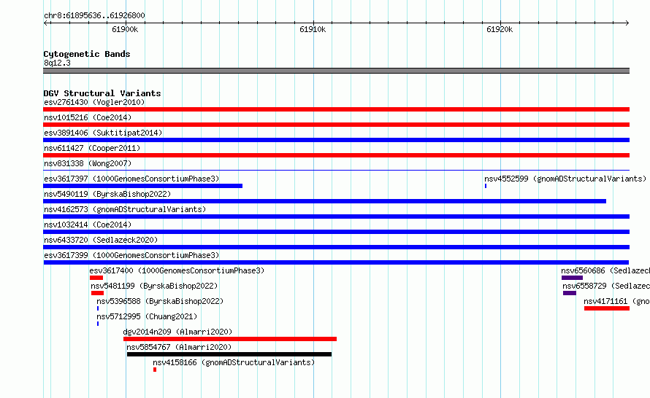Click the left arrowhead of the ruler
Image resolution: width=650 pixels, height=398 pixels.
(x=46, y=23)
